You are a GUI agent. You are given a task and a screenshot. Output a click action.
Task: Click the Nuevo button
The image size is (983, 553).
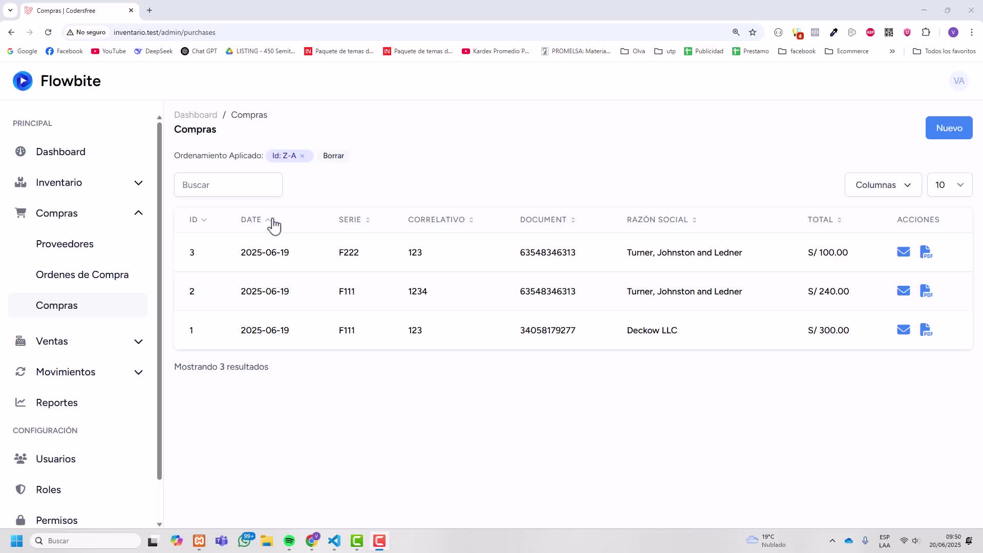pyautogui.click(x=949, y=128)
